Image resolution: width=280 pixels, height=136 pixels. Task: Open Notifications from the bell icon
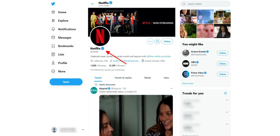pos(53,29)
